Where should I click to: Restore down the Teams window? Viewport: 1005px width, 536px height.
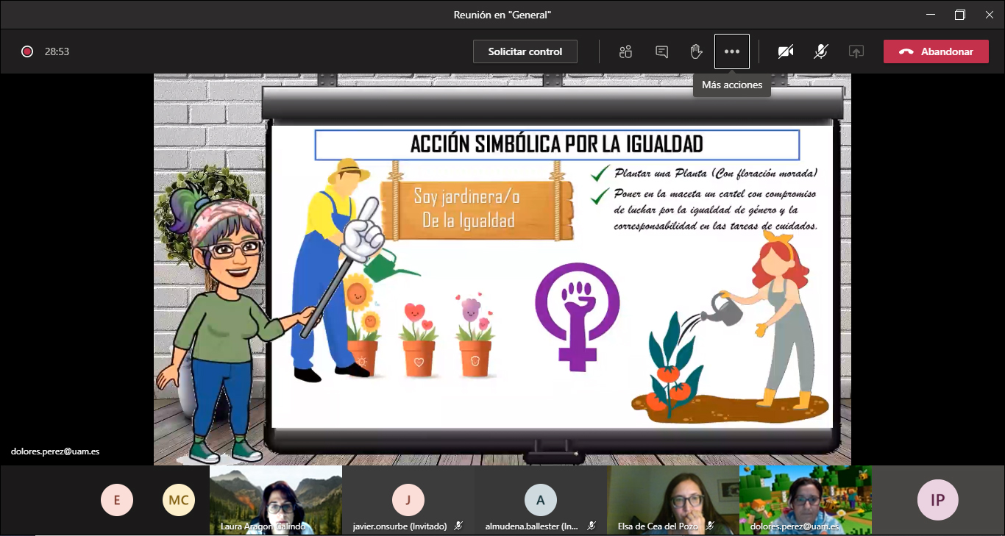click(959, 15)
